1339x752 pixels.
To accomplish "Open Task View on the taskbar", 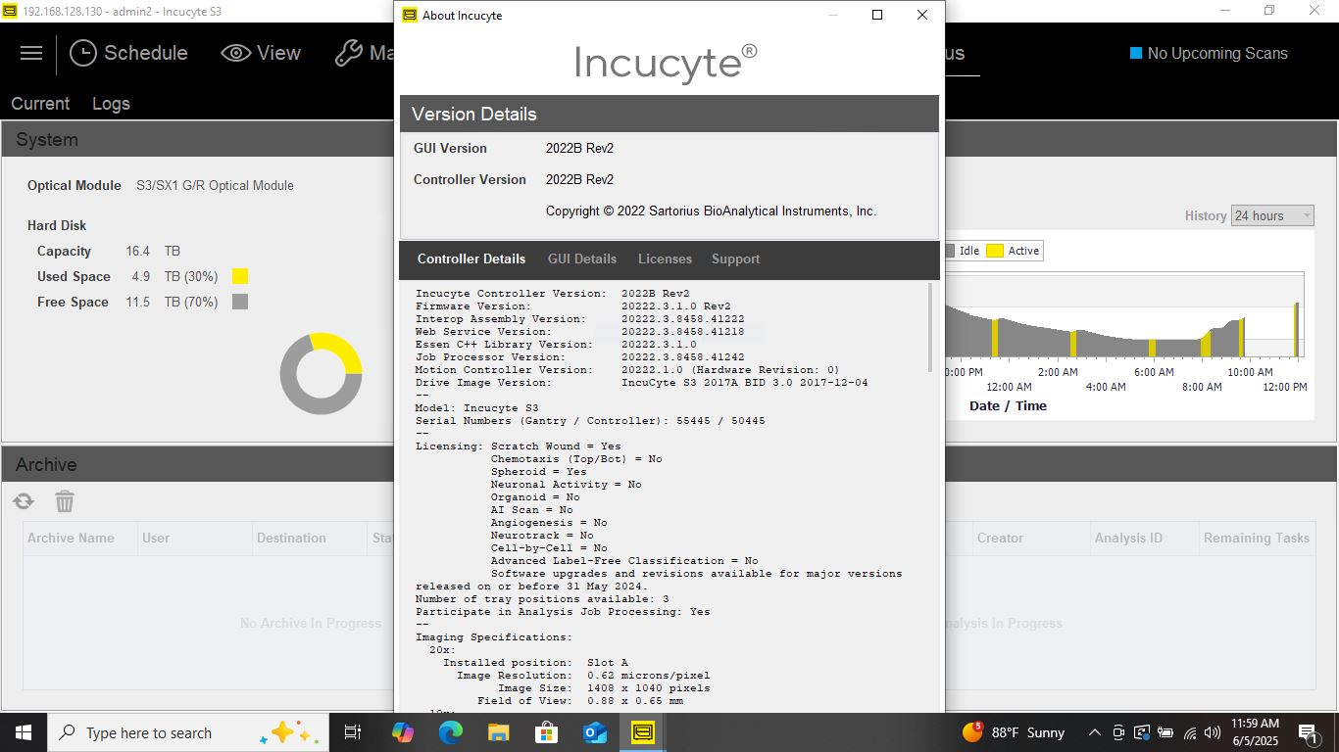I will (353, 732).
